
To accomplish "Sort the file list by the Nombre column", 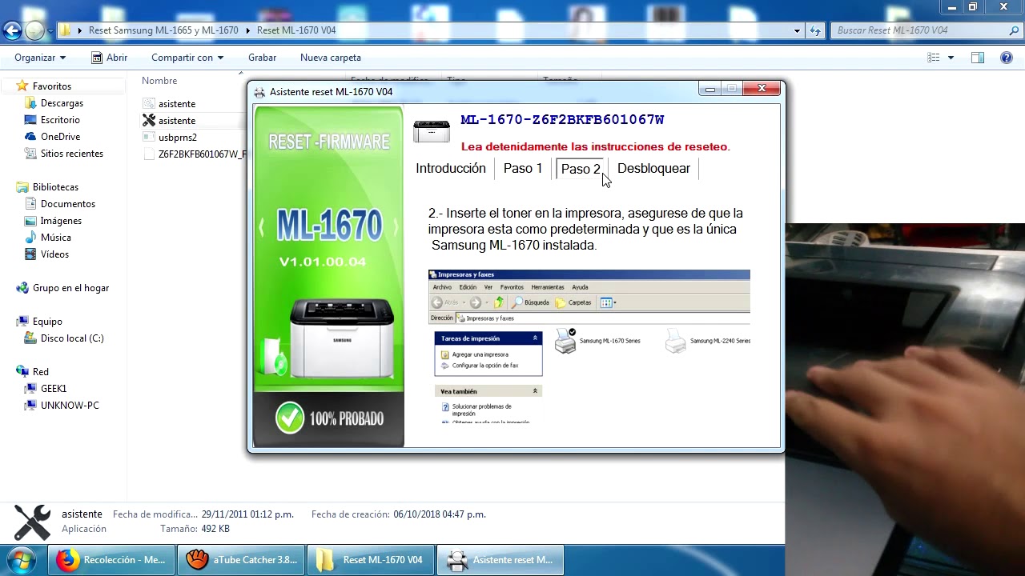I will pyautogui.click(x=159, y=81).
